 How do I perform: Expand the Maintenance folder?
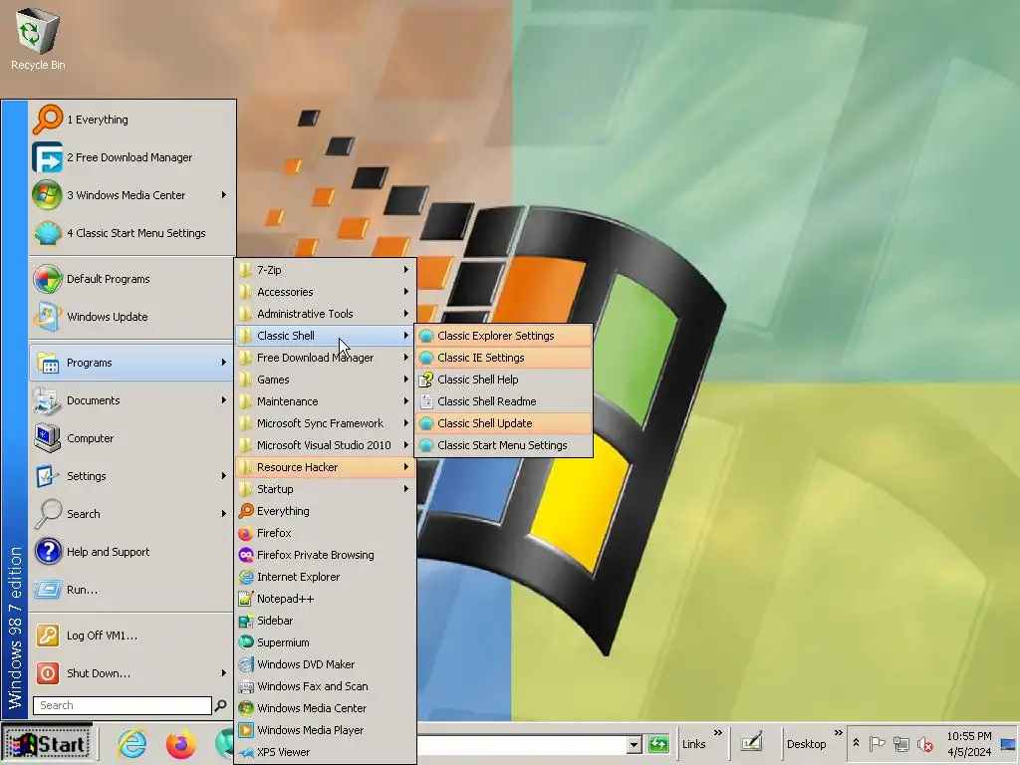click(x=326, y=401)
